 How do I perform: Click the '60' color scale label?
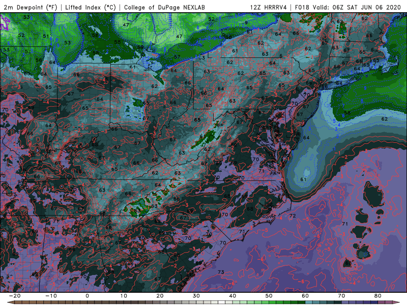305,296
